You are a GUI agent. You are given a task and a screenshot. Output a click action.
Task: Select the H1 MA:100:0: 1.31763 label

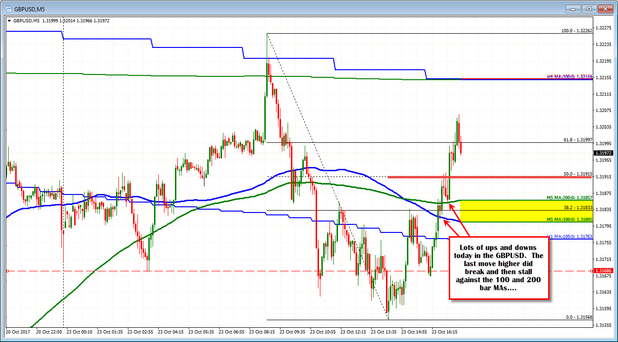coord(569,236)
